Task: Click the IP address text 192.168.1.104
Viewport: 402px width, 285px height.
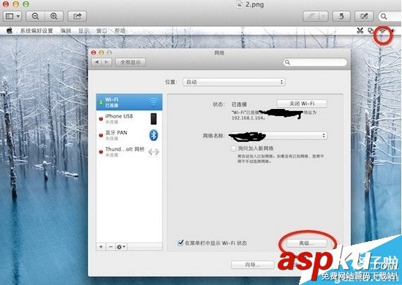Action: tap(249, 118)
